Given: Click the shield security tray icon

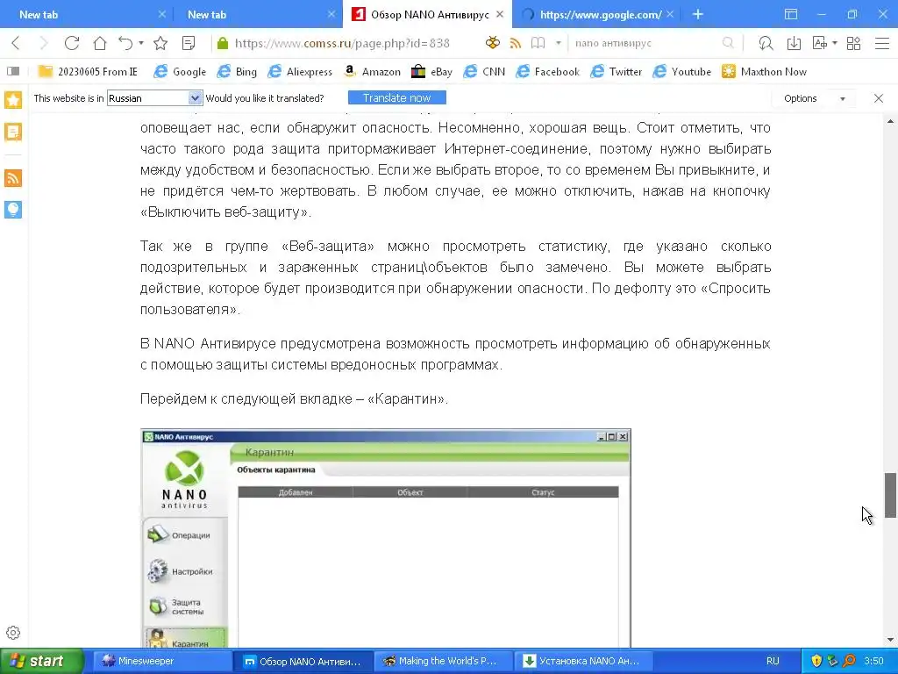Looking at the screenshot, I should point(816,661).
